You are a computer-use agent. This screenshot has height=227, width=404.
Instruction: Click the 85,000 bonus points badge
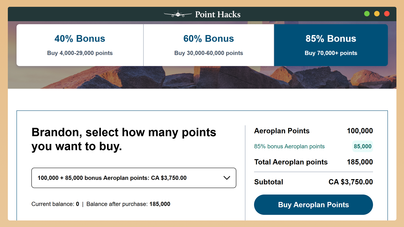[x=362, y=146]
